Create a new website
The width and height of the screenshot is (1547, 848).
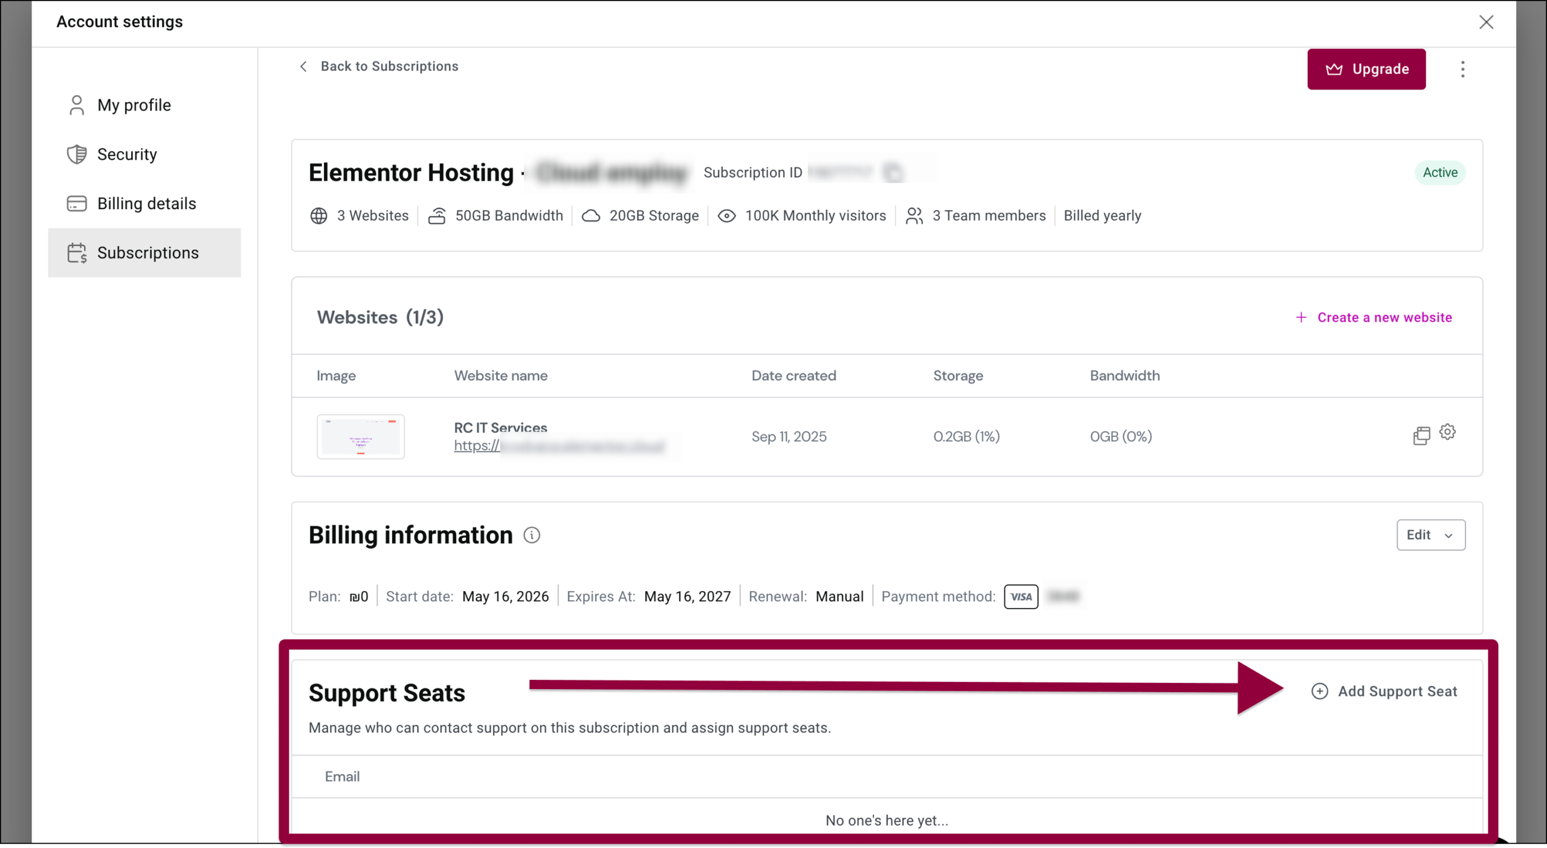1374,317
